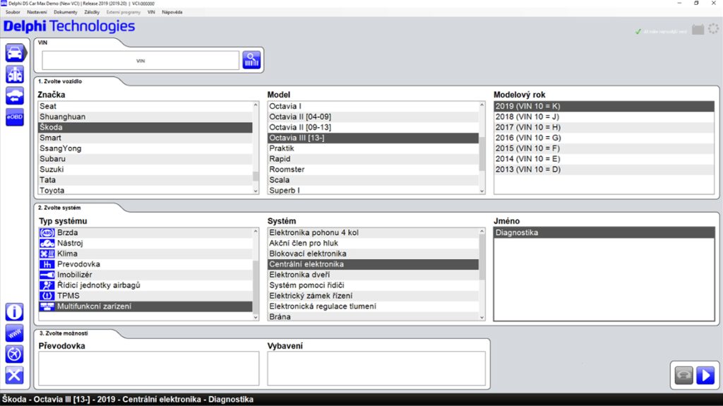This screenshot has height=406, width=723.
Task: Open the information icon in sidebar
Action: point(14,312)
